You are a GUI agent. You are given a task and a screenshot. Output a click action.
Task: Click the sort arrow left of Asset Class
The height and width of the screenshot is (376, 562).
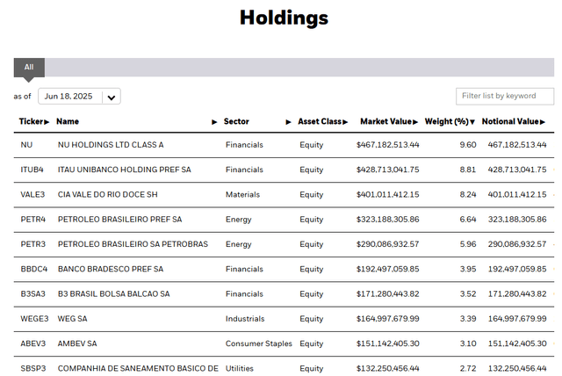tap(288, 122)
